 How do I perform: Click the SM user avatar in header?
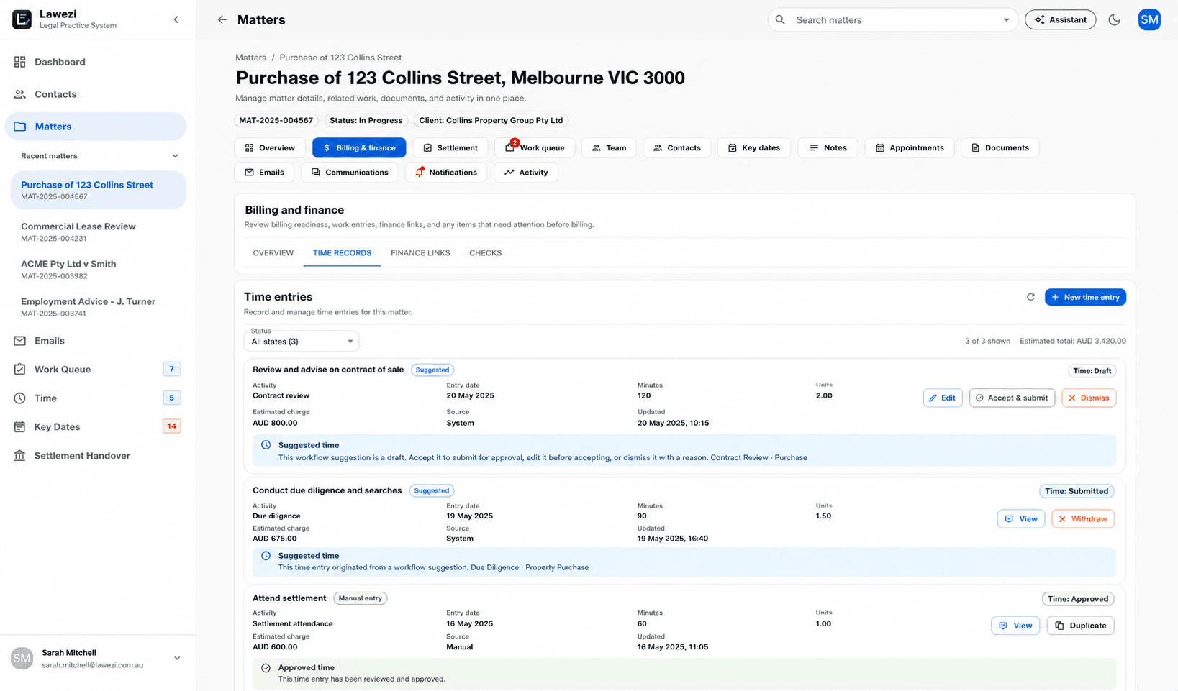pos(1149,20)
